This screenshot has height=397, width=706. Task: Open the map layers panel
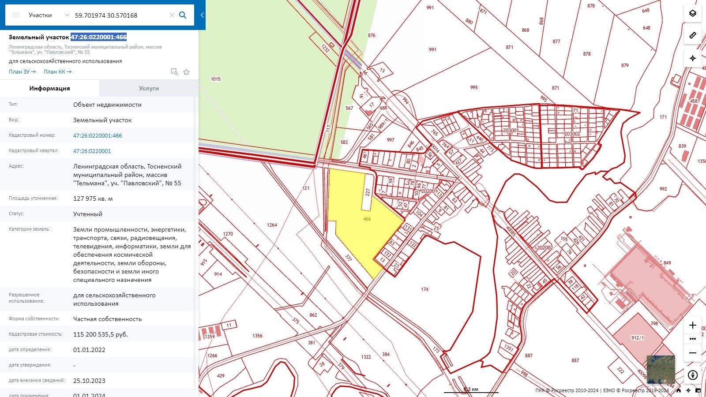(693, 13)
